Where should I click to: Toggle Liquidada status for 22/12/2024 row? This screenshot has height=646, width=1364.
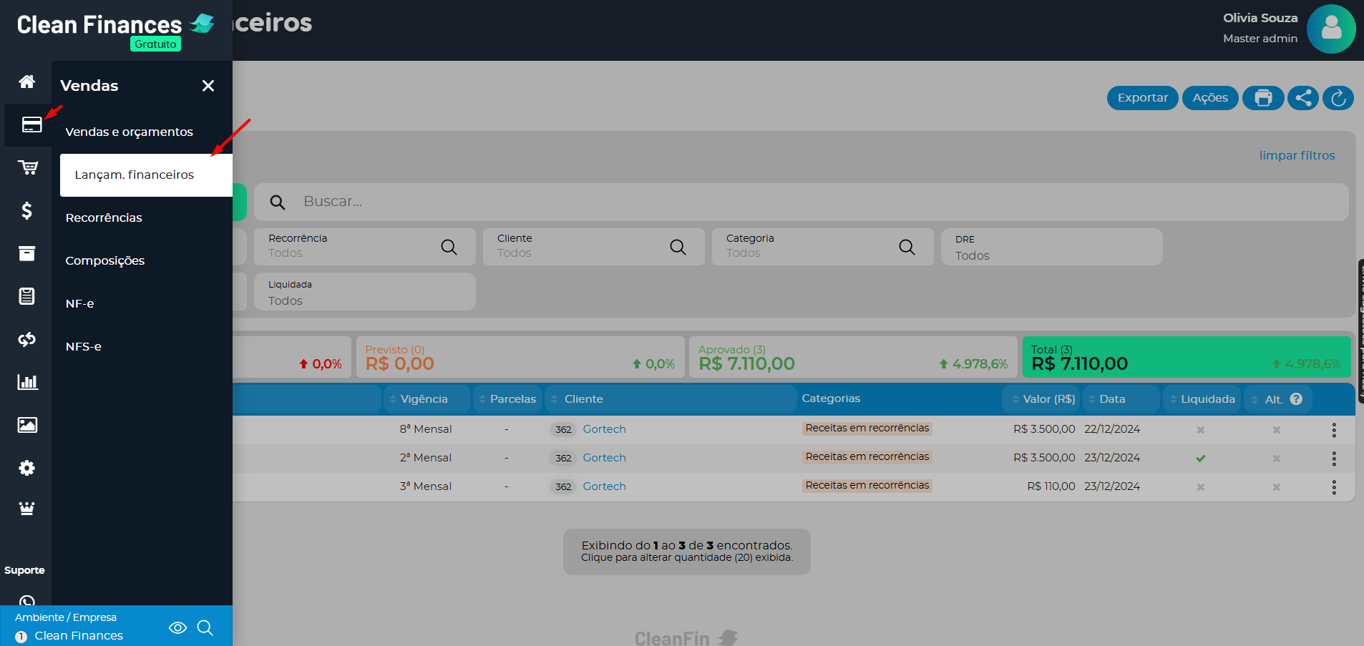point(1200,430)
